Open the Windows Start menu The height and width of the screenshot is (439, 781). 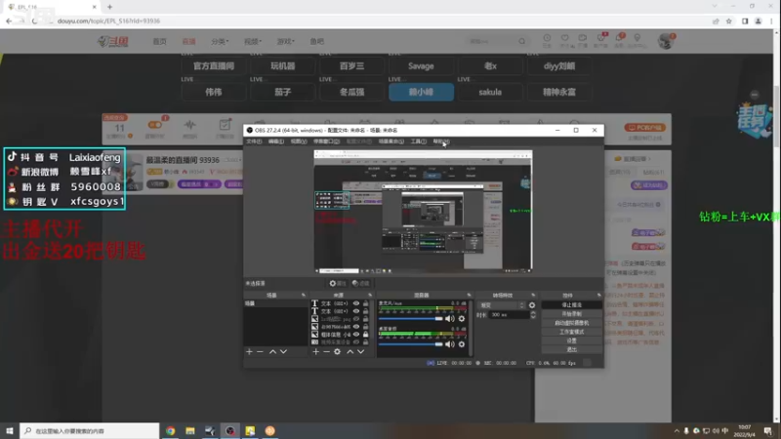10,431
